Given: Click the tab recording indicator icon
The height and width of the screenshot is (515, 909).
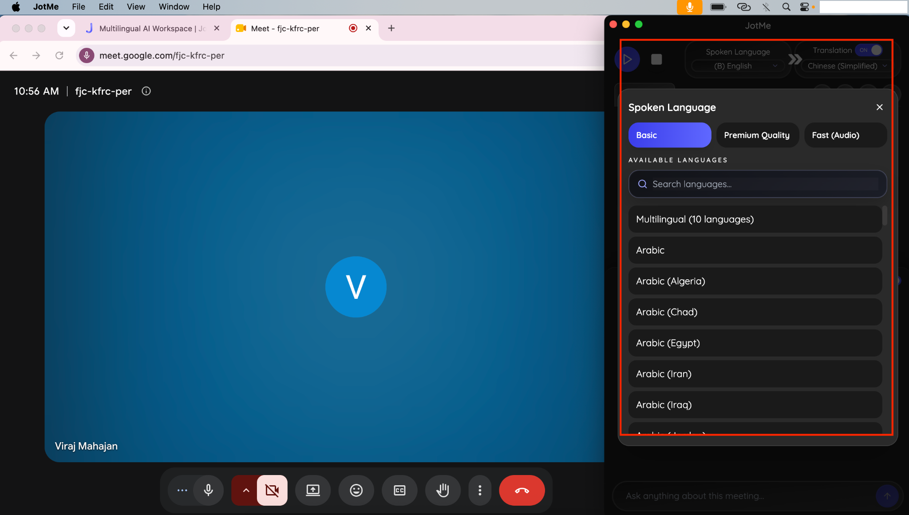Looking at the screenshot, I should [x=353, y=28].
